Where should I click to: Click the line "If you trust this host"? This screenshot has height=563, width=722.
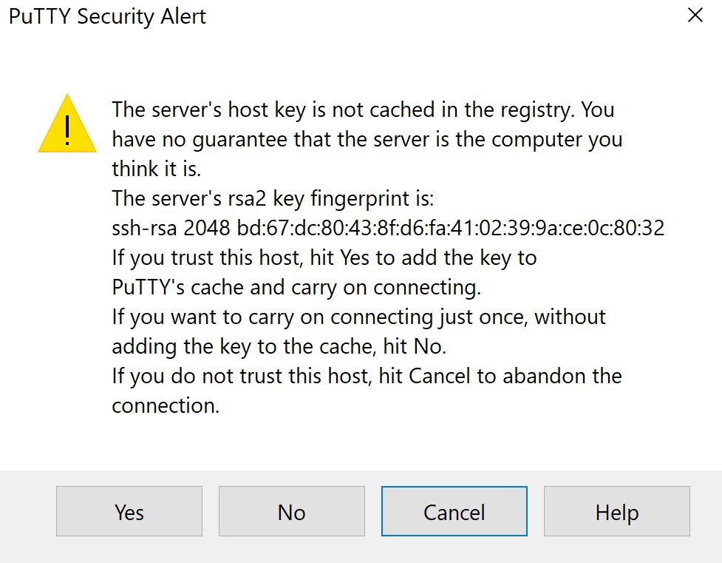coord(324,257)
